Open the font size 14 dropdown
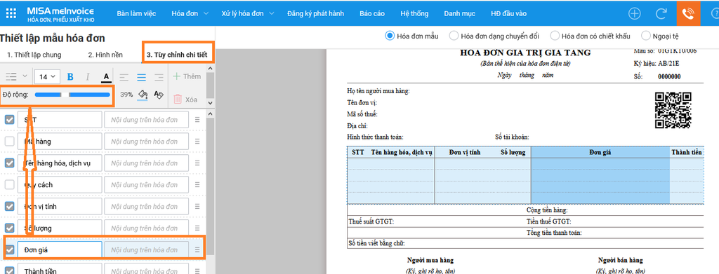This screenshot has width=719, height=274. [x=47, y=76]
